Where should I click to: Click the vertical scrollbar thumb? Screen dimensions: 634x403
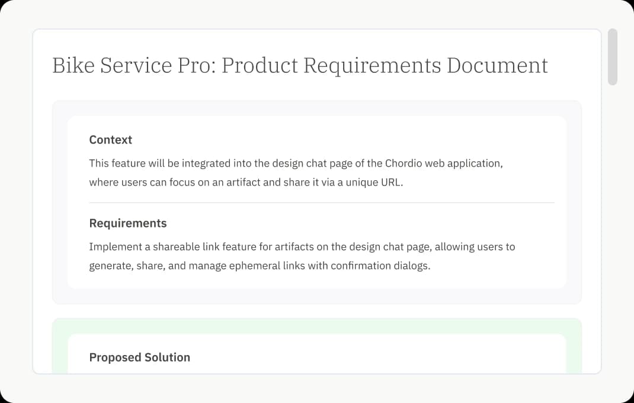[x=613, y=57]
